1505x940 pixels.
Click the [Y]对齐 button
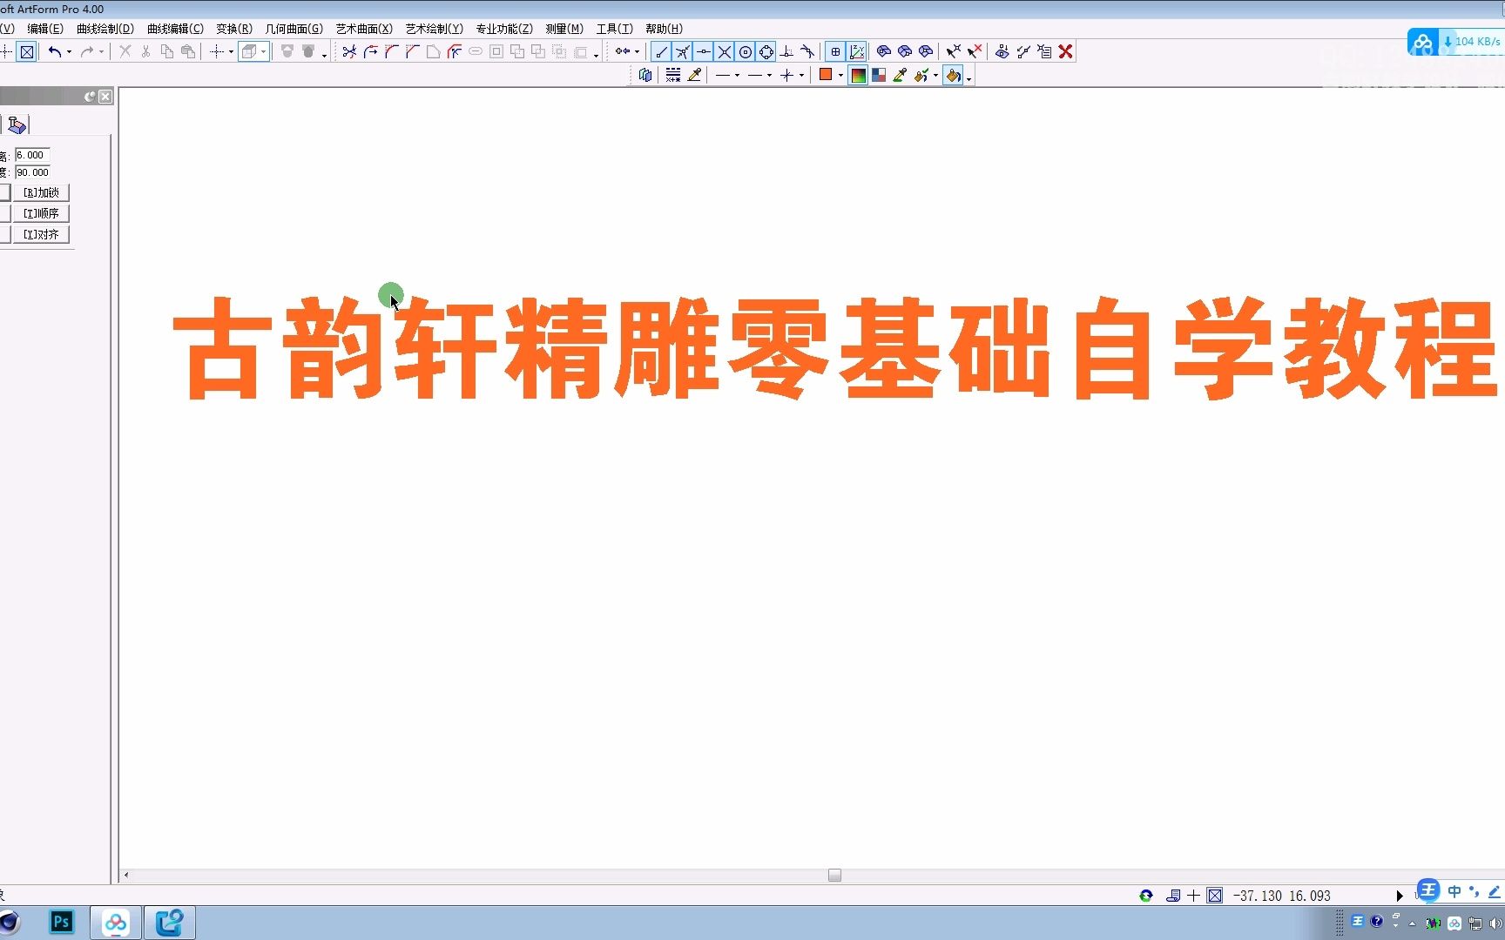(41, 234)
